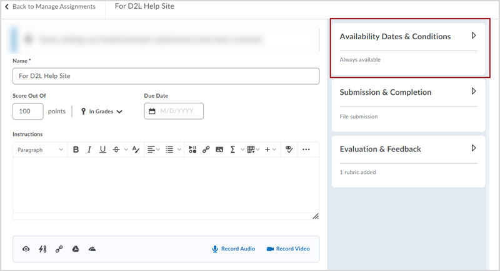The width and height of the screenshot is (500, 271).
Task: Click the plus Insert Other icon
Action: (x=267, y=150)
